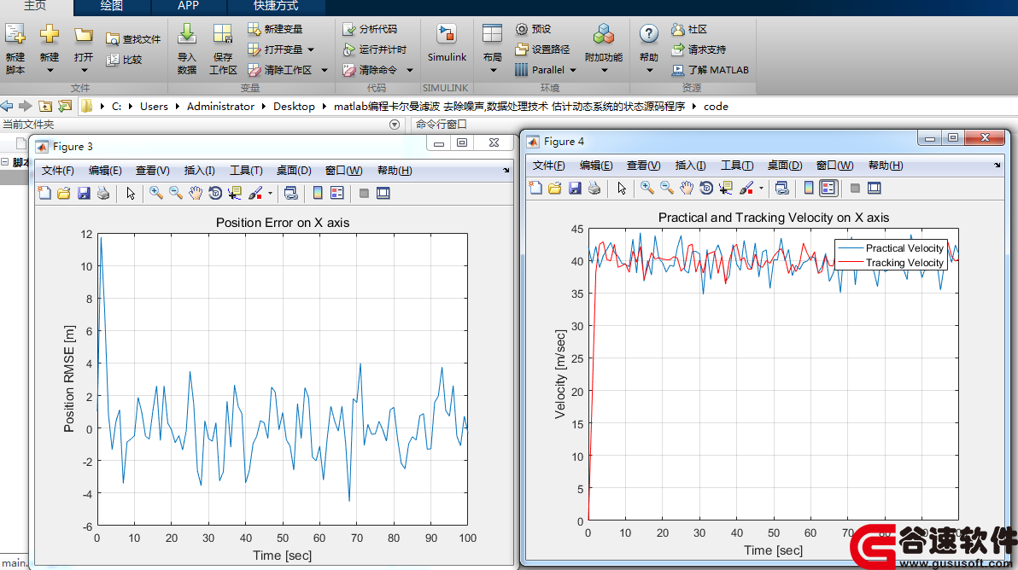
Task: Click 运行并计时 run and time
Action: click(x=375, y=49)
